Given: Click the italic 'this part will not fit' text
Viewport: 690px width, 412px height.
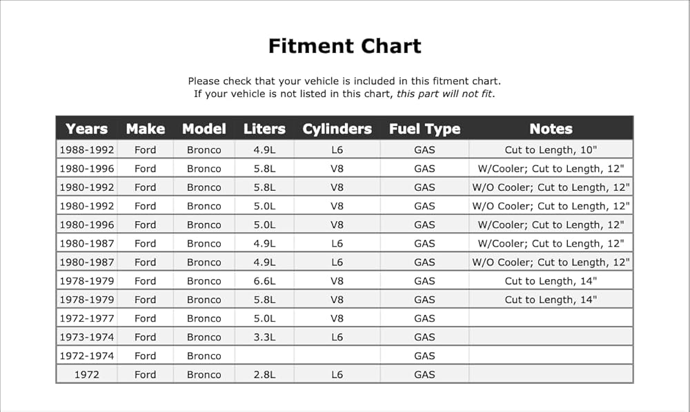Looking at the screenshot, I should click(444, 94).
